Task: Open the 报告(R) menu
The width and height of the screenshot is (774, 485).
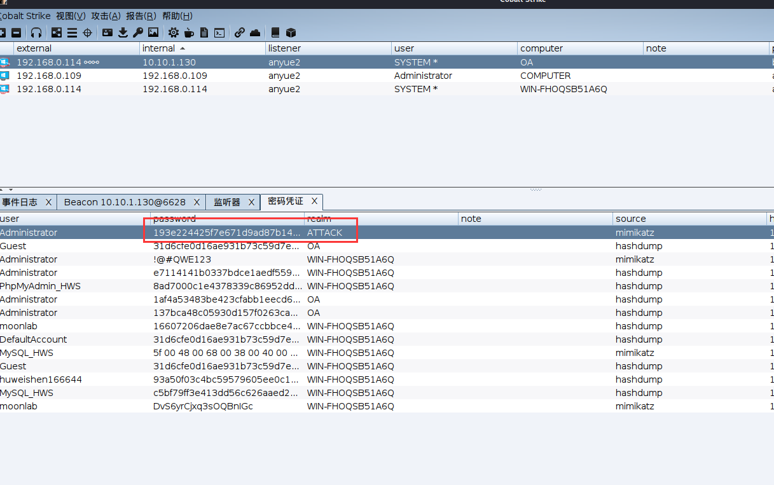Action: 141,16
